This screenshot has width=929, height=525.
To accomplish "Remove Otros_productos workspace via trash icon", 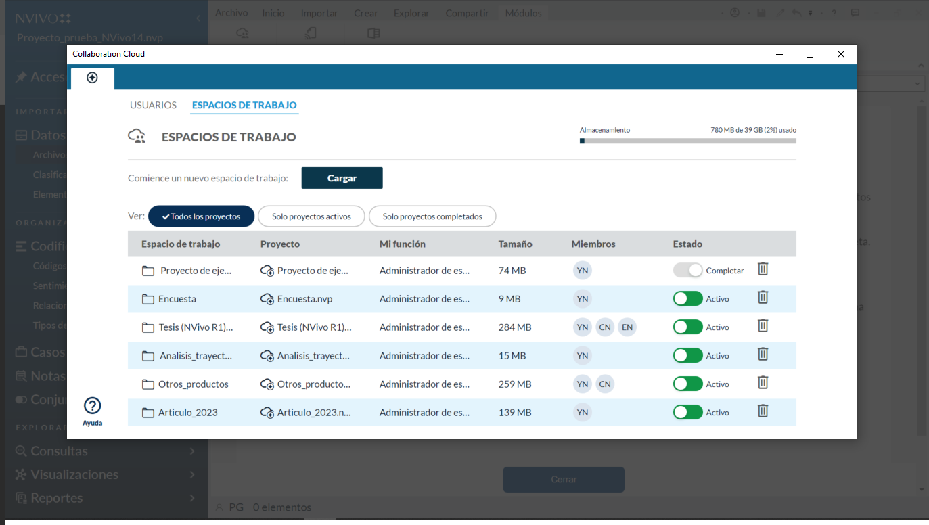I will (x=763, y=382).
